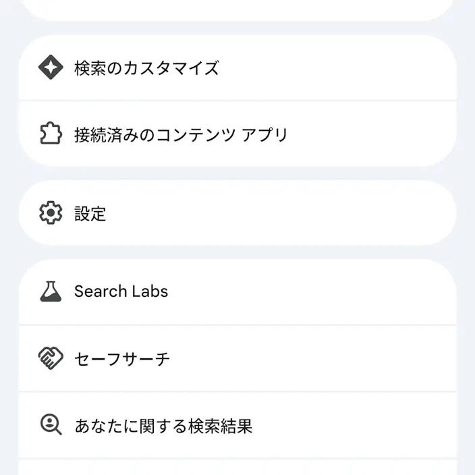Viewport: 475px width, 475px height.
Task: Select the セーフサーチ text label
Action: pos(122,359)
